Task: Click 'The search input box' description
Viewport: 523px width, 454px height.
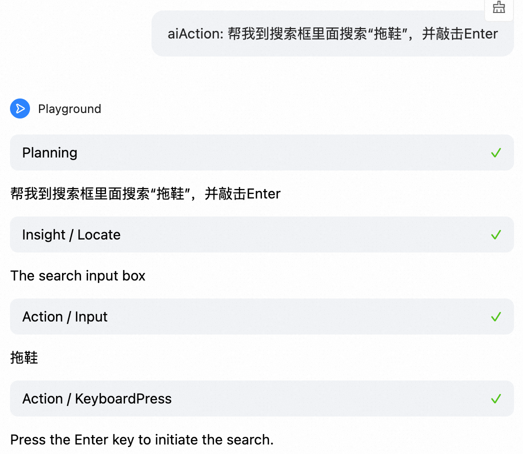Action: (78, 276)
